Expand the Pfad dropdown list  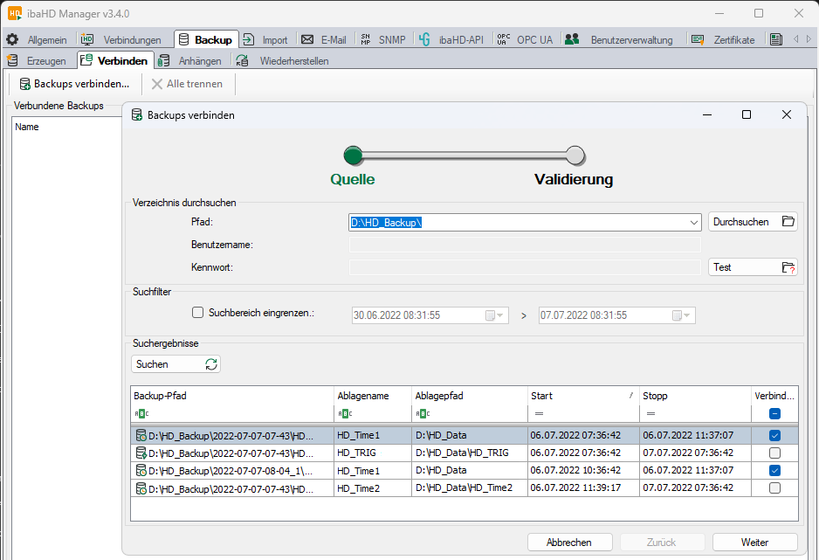694,222
